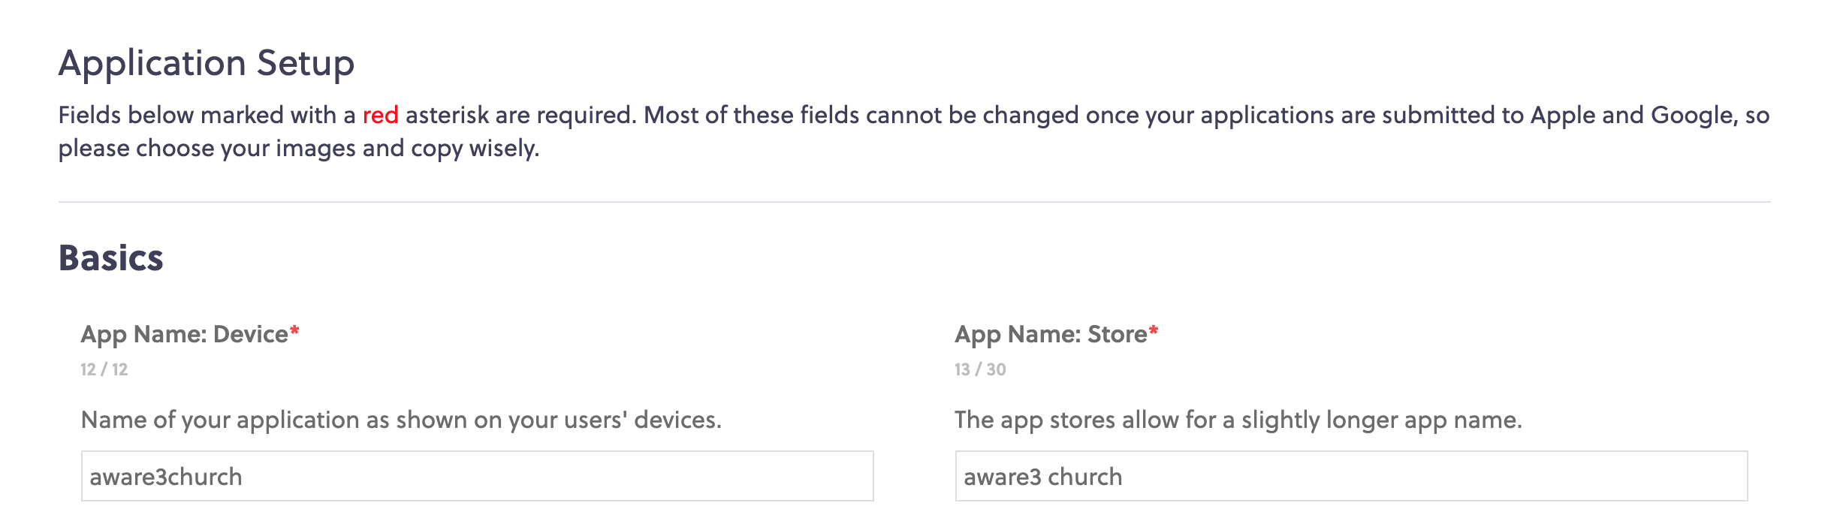
Task: Place cursor inside the aware3 church text
Action: [1043, 477]
